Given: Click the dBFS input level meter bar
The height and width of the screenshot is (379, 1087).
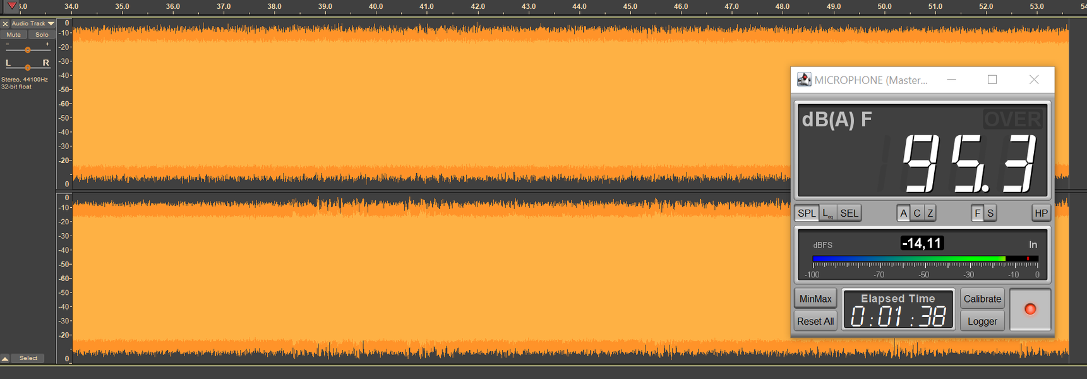Looking at the screenshot, I should (x=925, y=258).
